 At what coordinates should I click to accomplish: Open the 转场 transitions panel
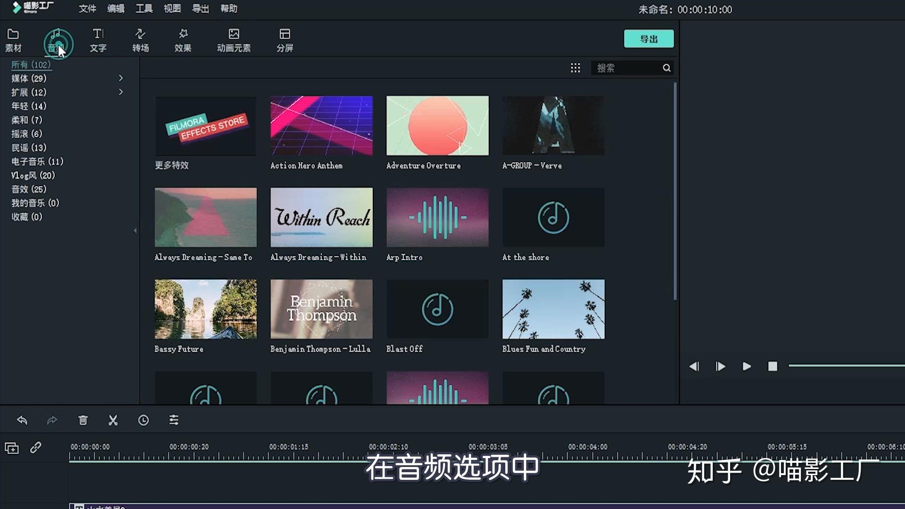[x=140, y=40]
